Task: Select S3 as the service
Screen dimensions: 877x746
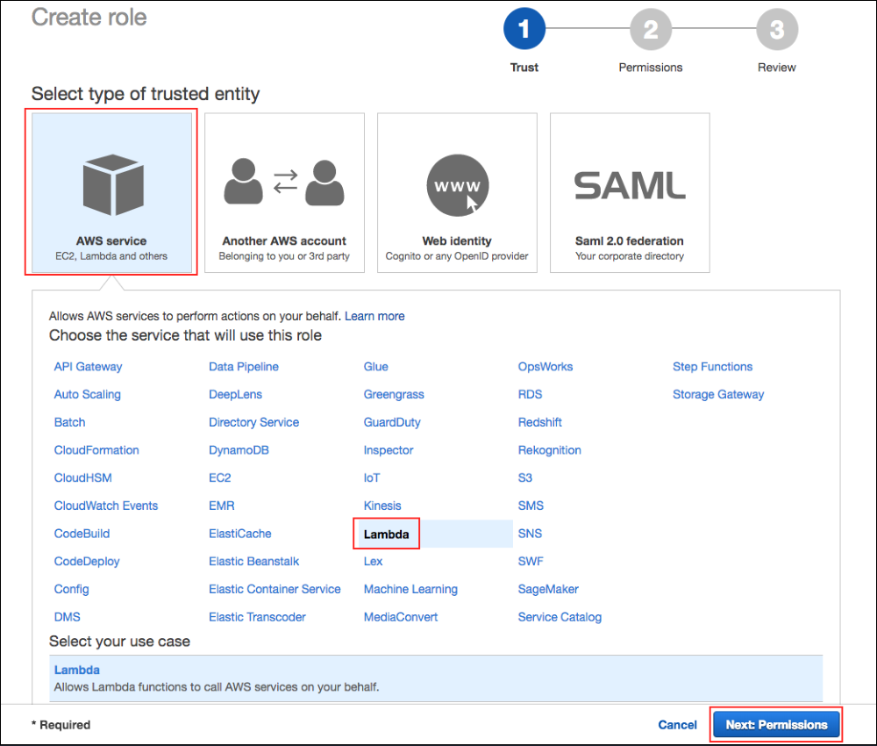Action: [525, 477]
